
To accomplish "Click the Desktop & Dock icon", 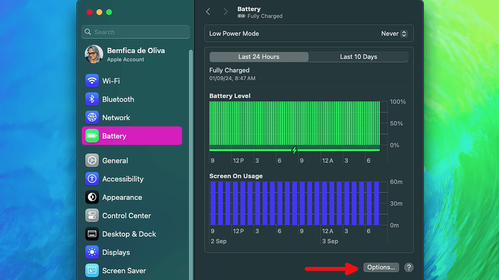I will click(x=92, y=234).
